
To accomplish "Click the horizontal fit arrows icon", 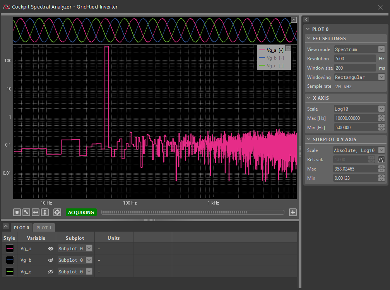I will coord(35,212).
